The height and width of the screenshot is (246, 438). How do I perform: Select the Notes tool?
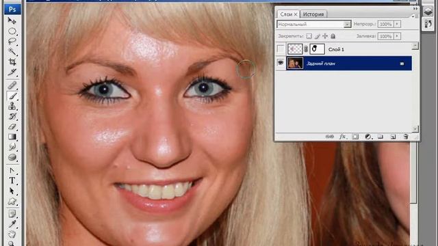[x=12, y=214]
